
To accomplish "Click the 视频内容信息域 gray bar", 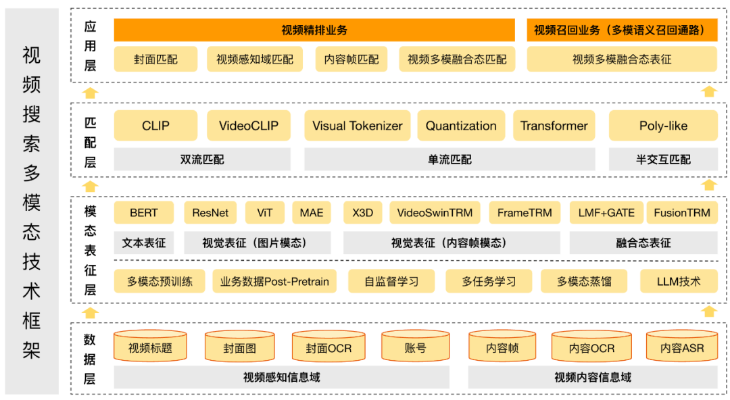I will [x=593, y=377].
